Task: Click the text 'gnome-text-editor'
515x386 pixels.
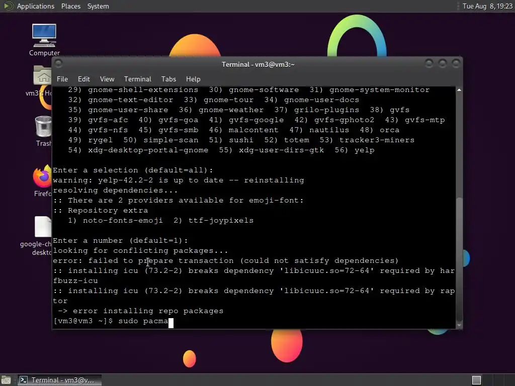Action: tap(130, 100)
